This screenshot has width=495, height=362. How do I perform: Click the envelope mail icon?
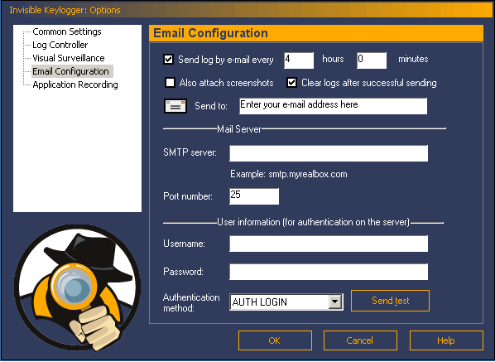175,106
